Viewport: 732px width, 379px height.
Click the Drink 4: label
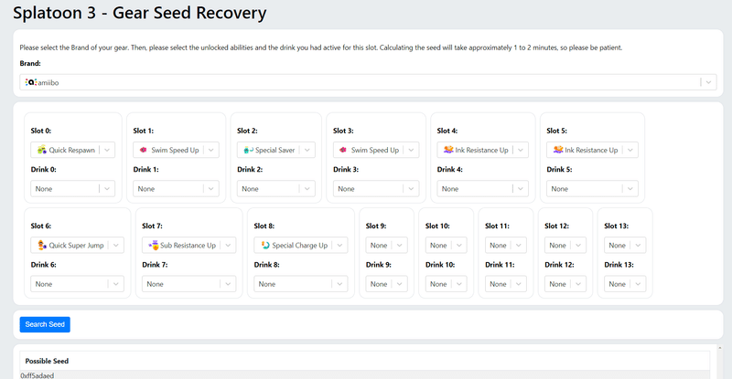point(449,169)
